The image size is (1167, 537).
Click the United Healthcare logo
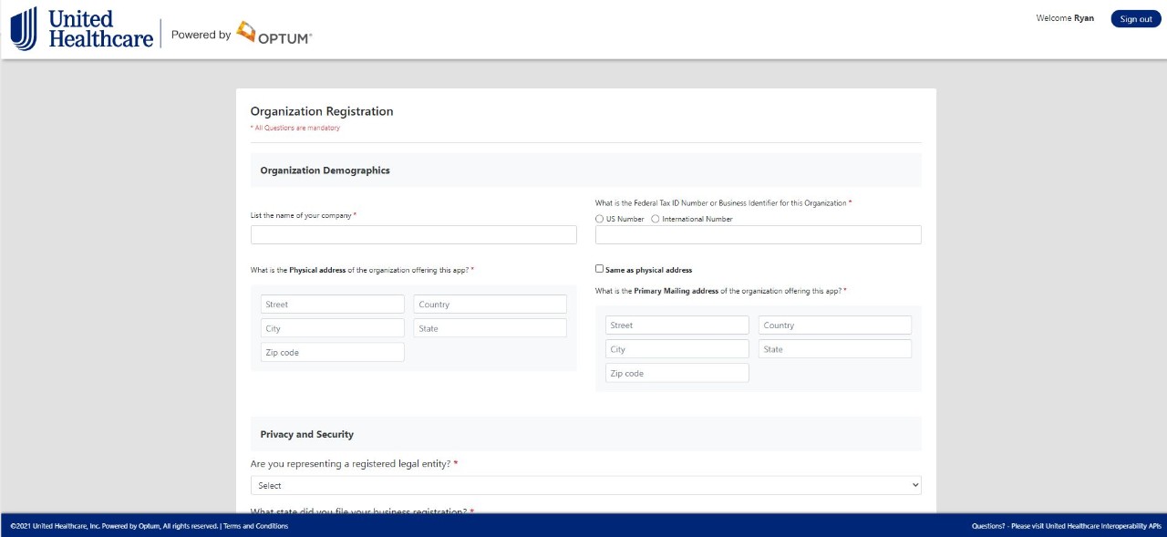pos(81,29)
